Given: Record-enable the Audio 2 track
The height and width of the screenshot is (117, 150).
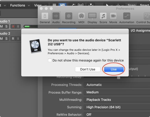Looking at the screenshot, I should 13,39.
